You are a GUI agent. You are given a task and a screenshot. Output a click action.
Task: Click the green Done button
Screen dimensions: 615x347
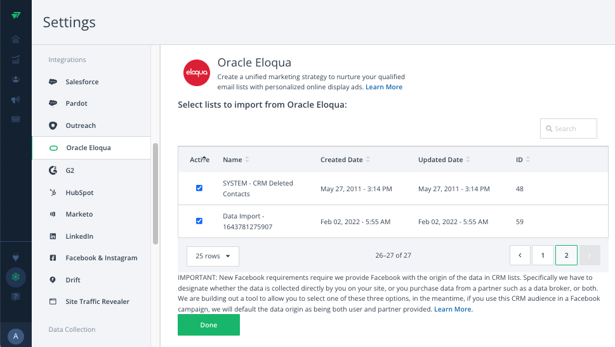(208, 325)
